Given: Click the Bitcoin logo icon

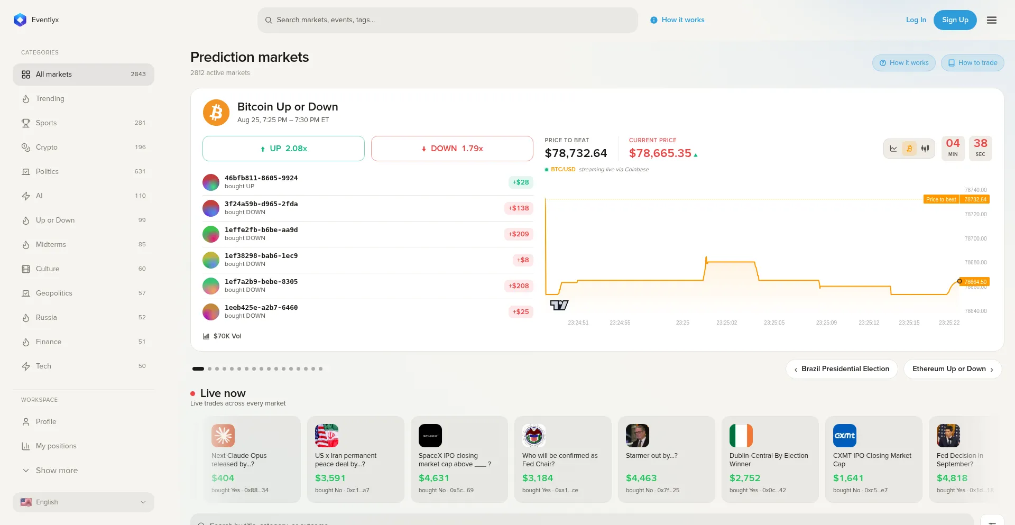Looking at the screenshot, I should click(x=216, y=113).
